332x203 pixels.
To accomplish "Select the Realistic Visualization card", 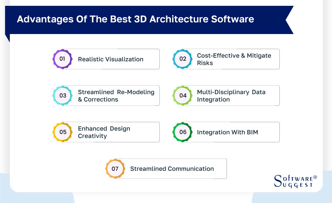I will (111, 59).
